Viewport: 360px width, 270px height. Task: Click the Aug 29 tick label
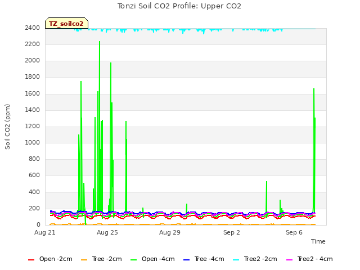[x=170, y=232]
